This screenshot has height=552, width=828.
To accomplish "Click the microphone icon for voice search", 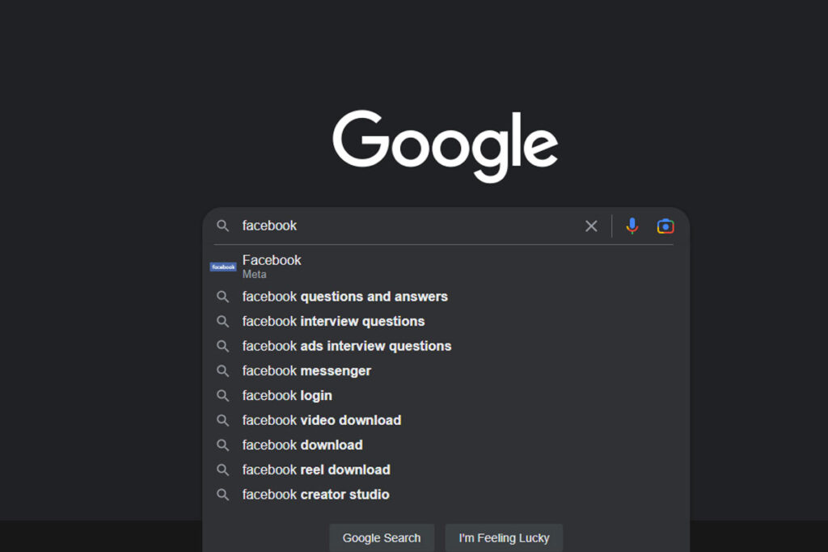I will point(632,225).
